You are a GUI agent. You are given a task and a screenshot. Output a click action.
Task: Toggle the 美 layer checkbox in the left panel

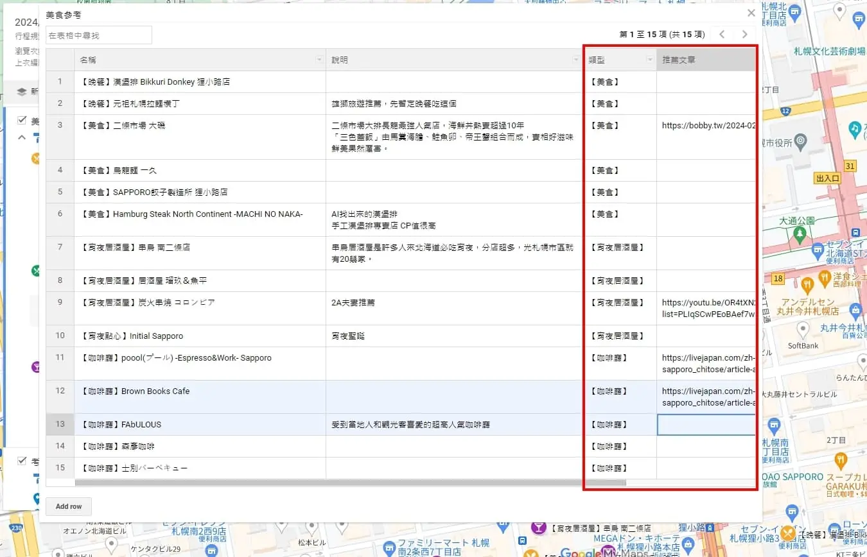coord(22,120)
